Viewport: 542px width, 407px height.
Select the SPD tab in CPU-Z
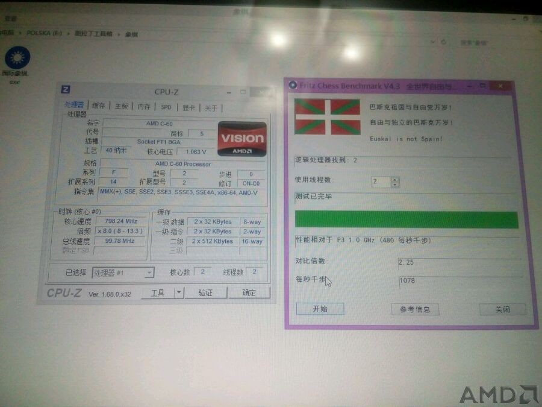(x=166, y=107)
